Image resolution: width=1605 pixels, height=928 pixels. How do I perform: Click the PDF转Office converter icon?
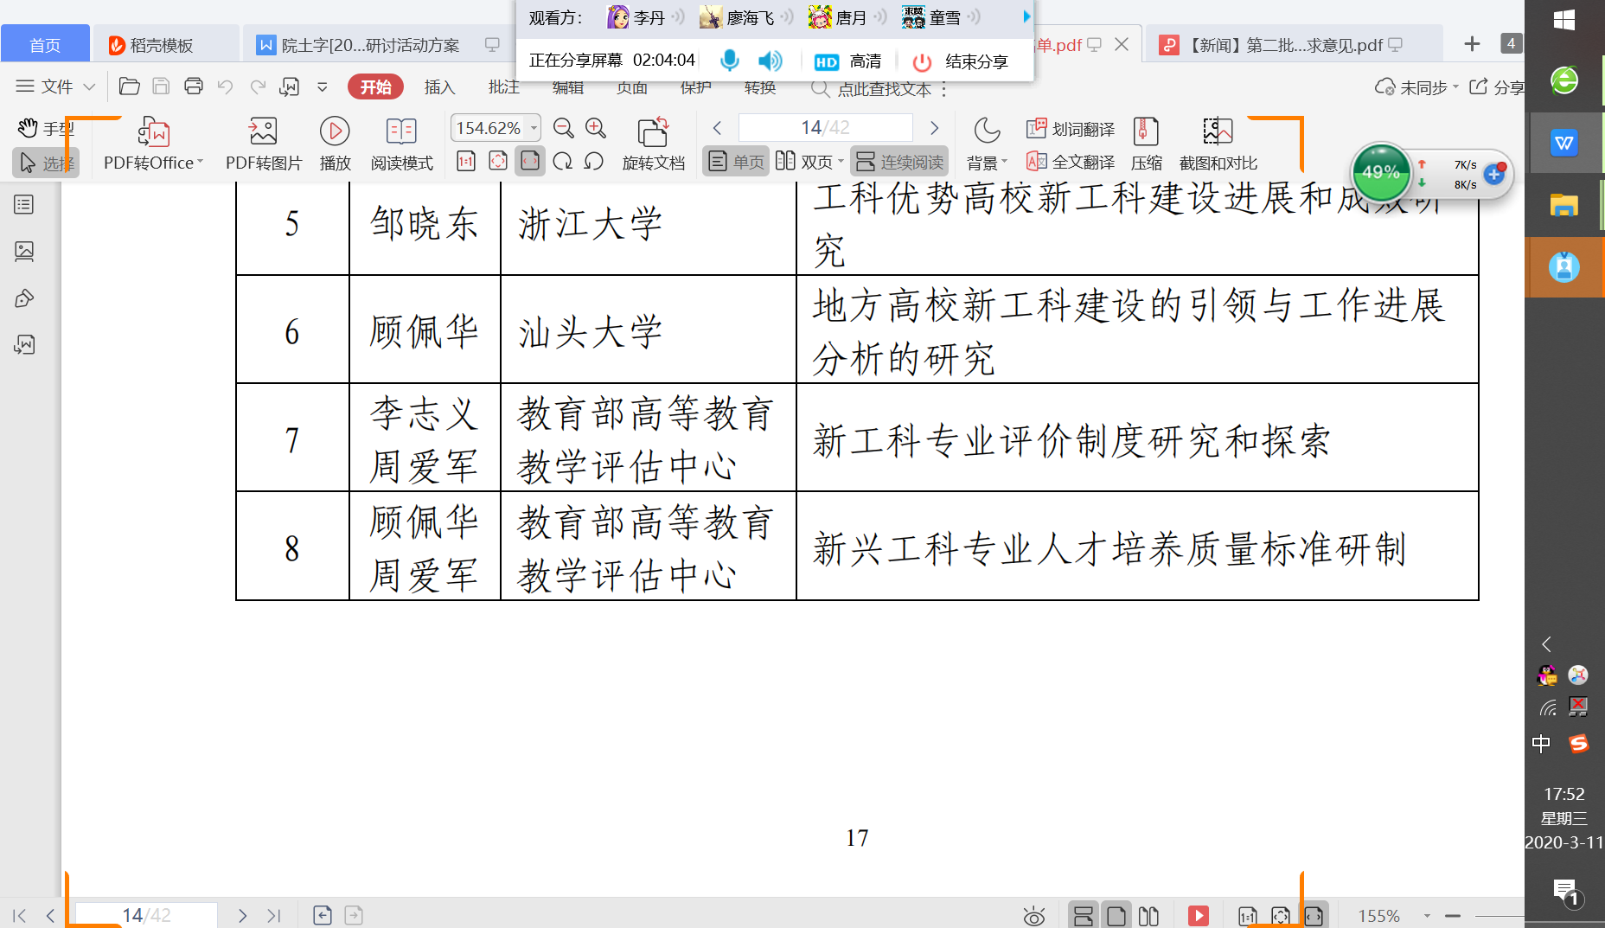153,132
